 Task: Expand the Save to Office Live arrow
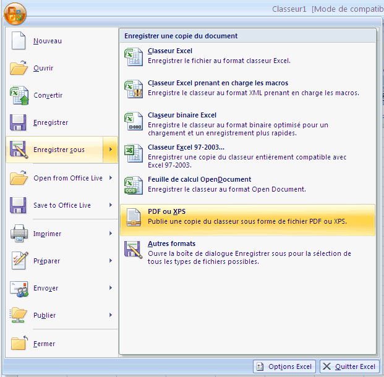point(111,205)
